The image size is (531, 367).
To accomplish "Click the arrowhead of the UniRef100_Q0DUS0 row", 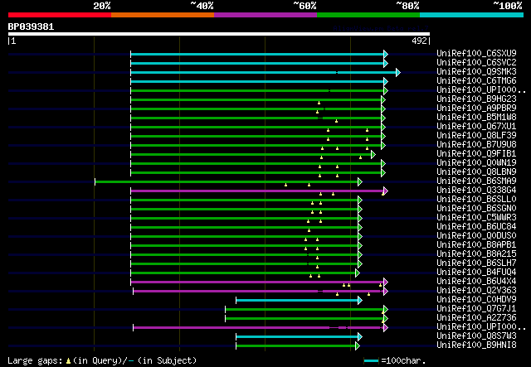I will [360, 237].
